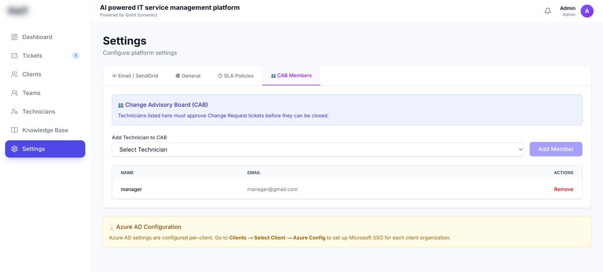Viewport: 603px width, 272px height.
Task: Click the Settings page title
Action: click(x=125, y=41)
